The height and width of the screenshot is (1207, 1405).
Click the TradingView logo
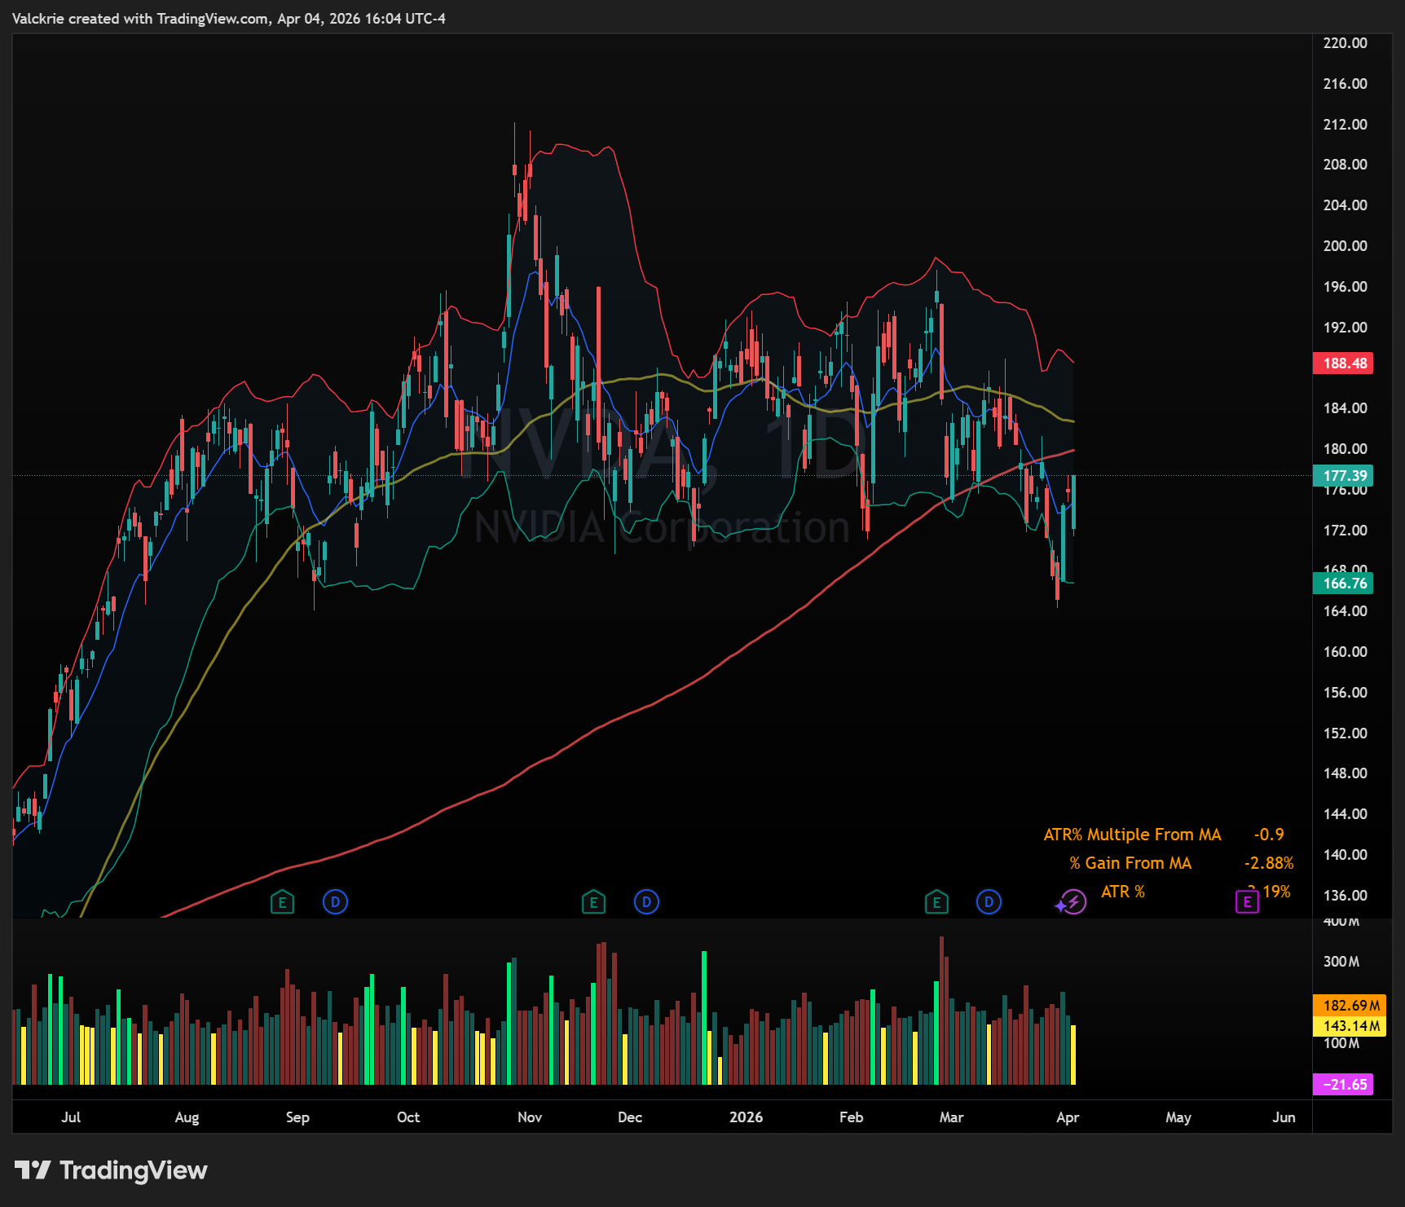pyautogui.click(x=111, y=1170)
